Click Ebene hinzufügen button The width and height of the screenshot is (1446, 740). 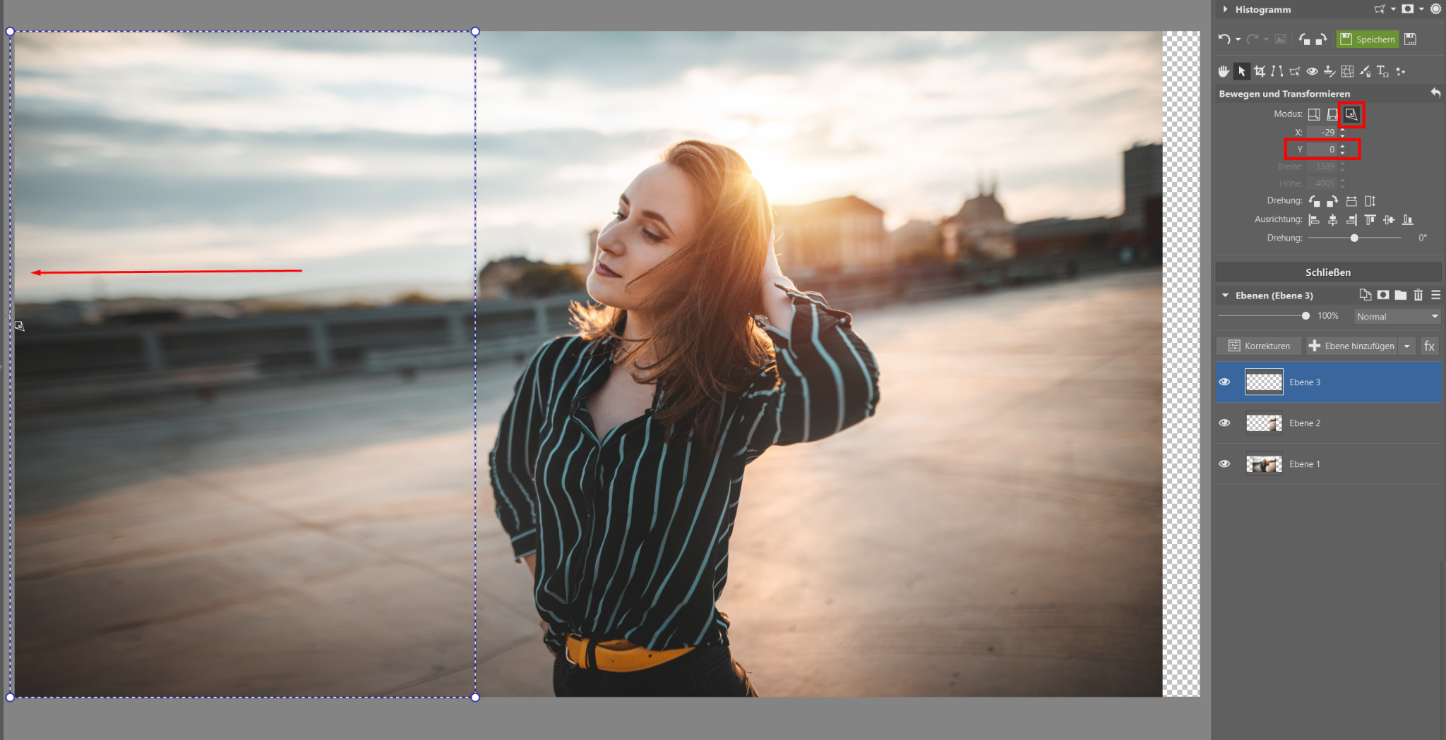[x=1351, y=346]
